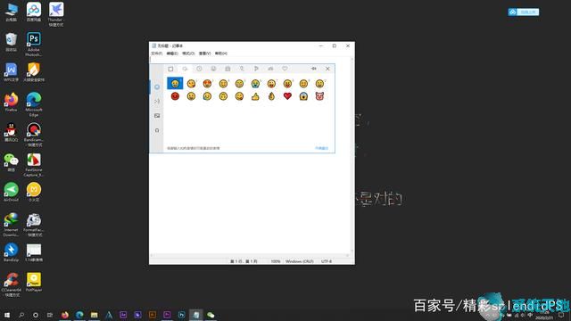Open the Recycle Bin desktop icon
This screenshot has width=571, height=321.
click(11, 42)
